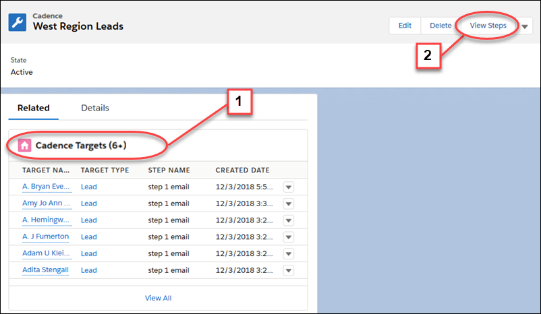Click step 1 email in Adam U Klei row
Image resolution: width=541 pixels, height=314 pixels.
click(x=169, y=253)
